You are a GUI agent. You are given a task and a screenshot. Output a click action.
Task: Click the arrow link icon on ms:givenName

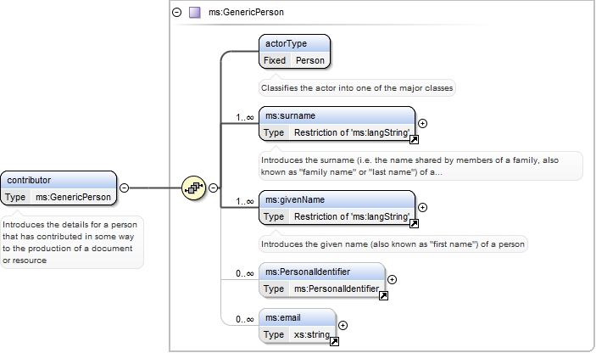pyautogui.click(x=414, y=224)
